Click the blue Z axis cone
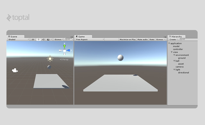This screenshot has width=205, height=125. (68, 51)
